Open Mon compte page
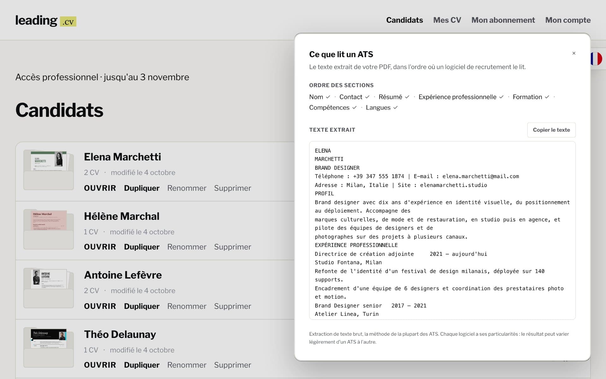Image resolution: width=606 pixels, height=379 pixels. pyautogui.click(x=568, y=20)
